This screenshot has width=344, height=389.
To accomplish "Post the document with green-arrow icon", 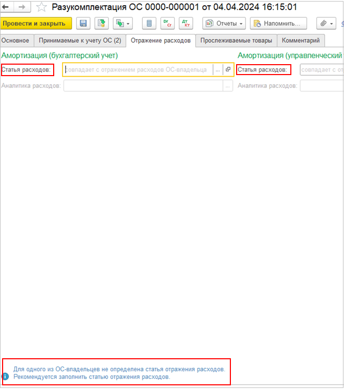I will tap(102, 23).
